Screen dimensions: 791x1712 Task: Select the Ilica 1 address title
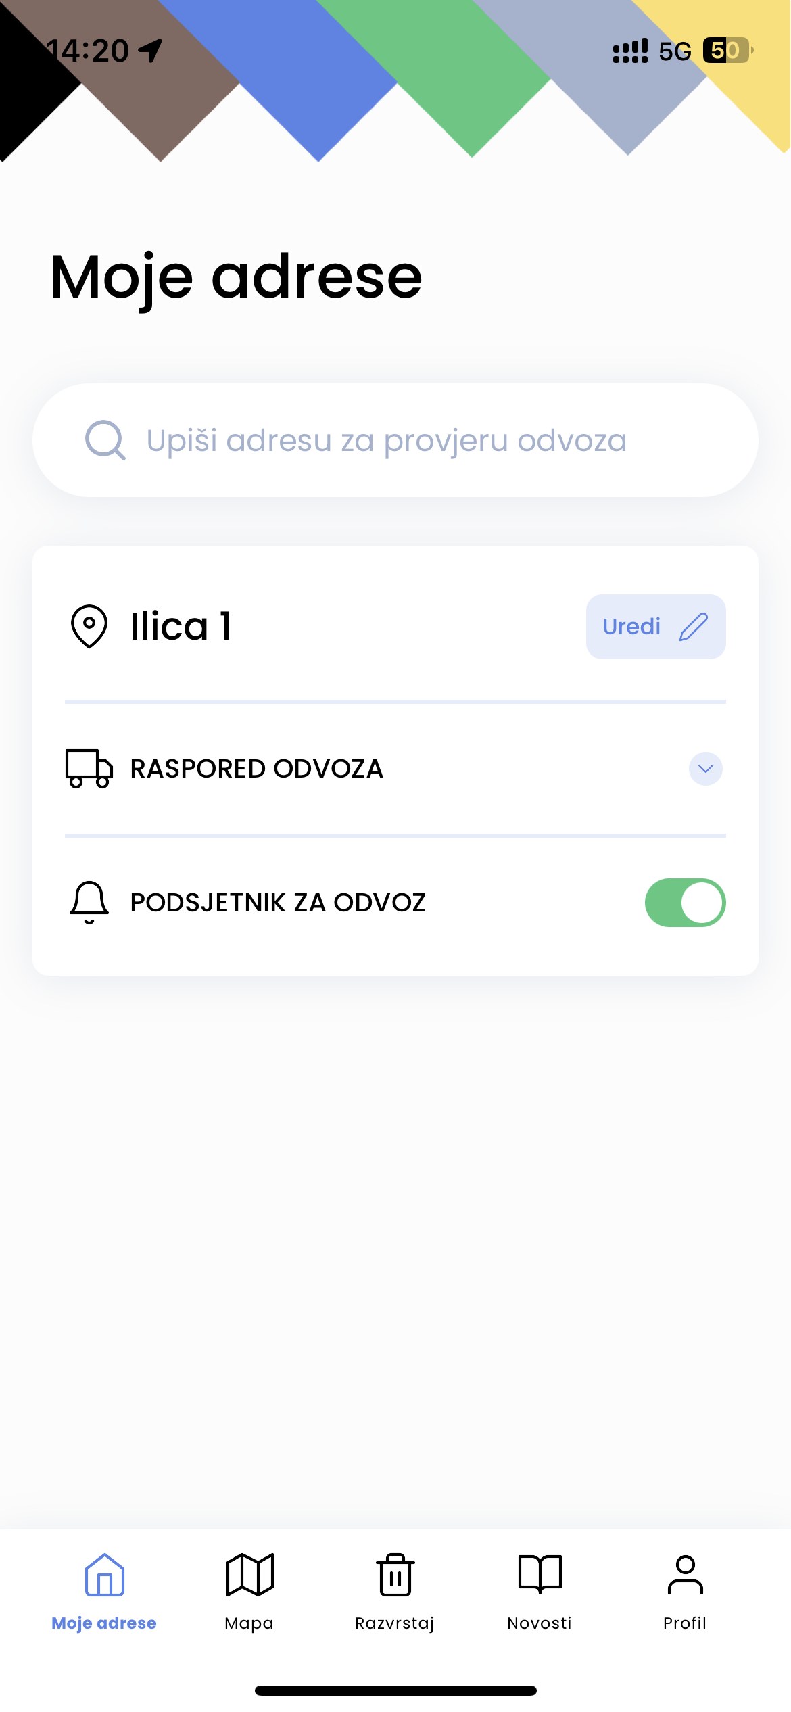point(181,627)
